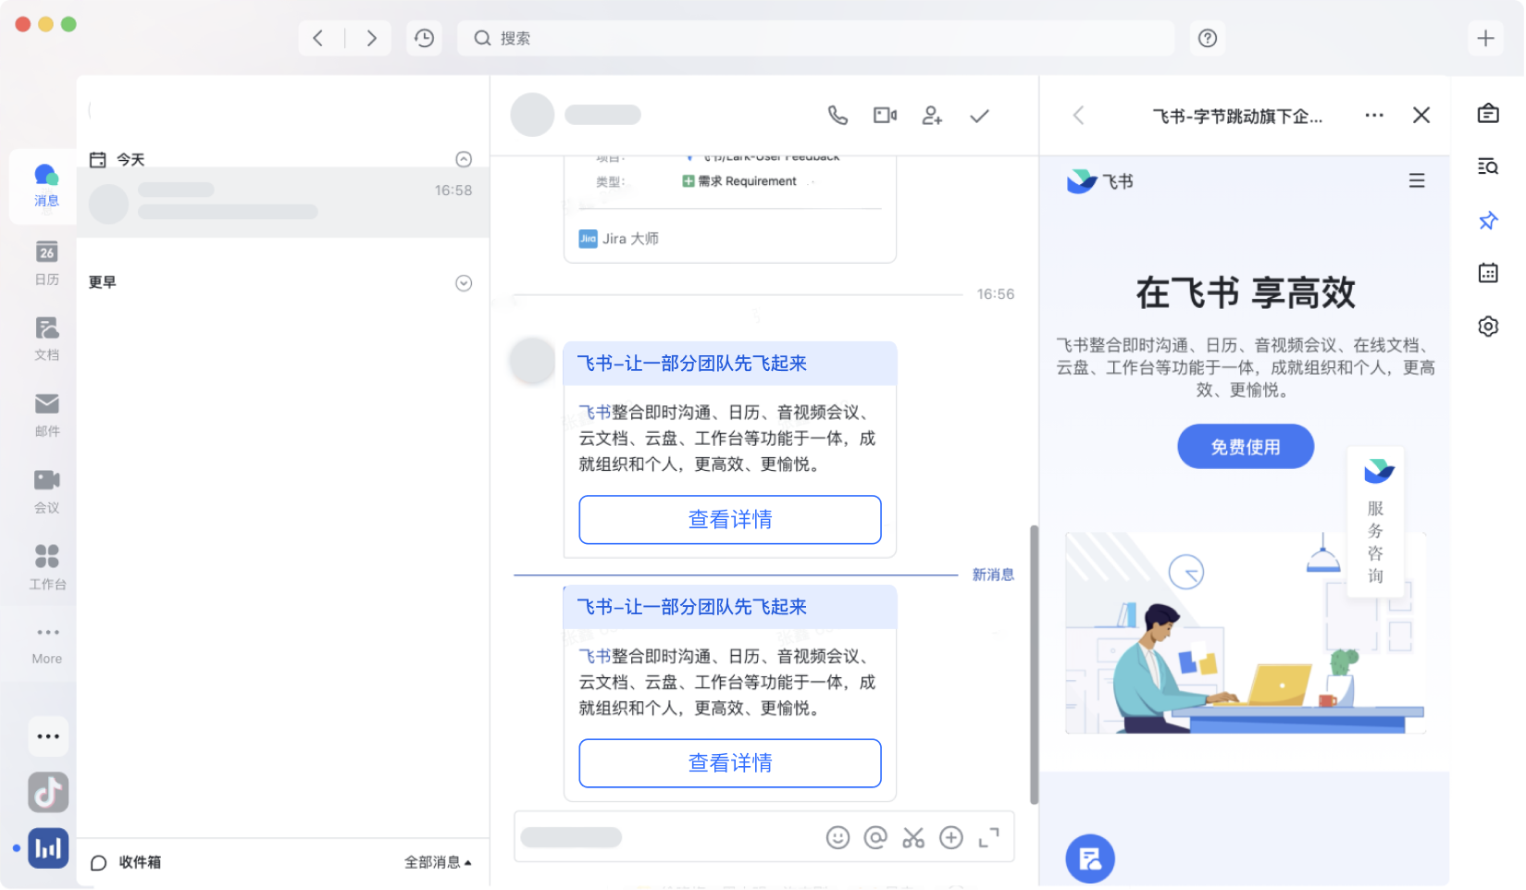
Task: Click the first 查看详情 button
Action: (x=729, y=520)
